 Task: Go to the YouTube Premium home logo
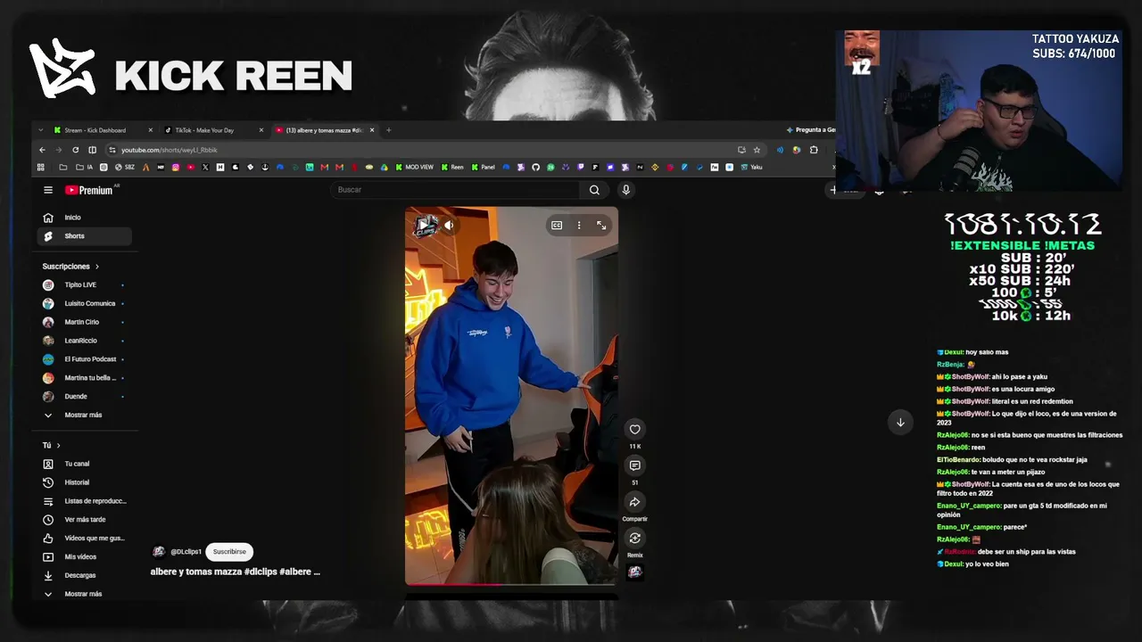coord(89,190)
